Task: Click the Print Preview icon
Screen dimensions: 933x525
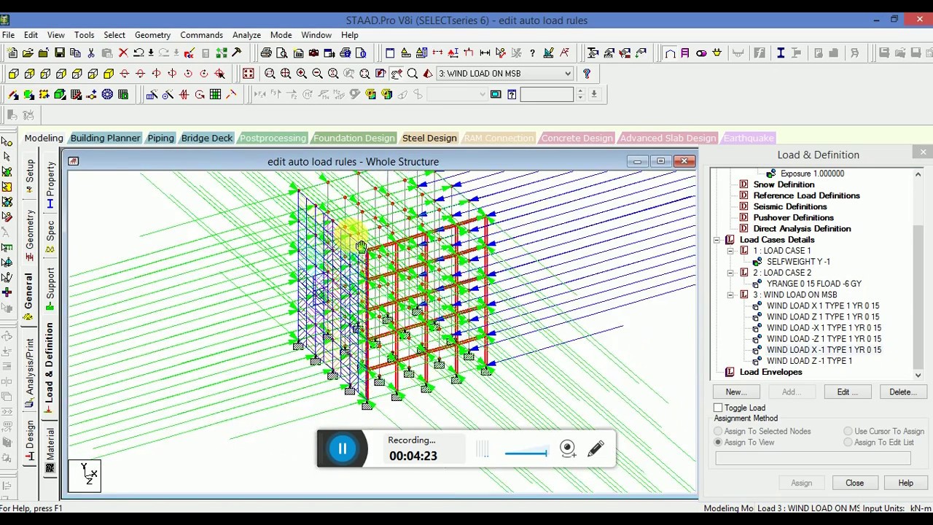Action: [282, 52]
